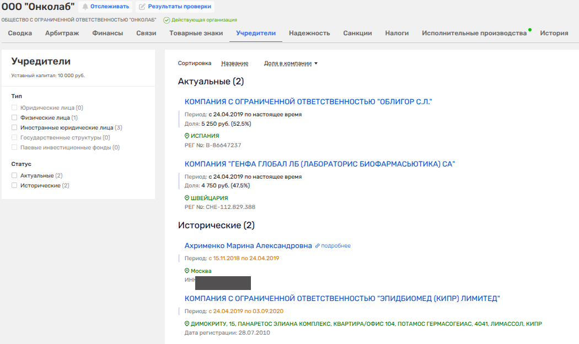Click the chain link icon beside подробнее
The height and width of the screenshot is (344, 579).
[x=317, y=246]
